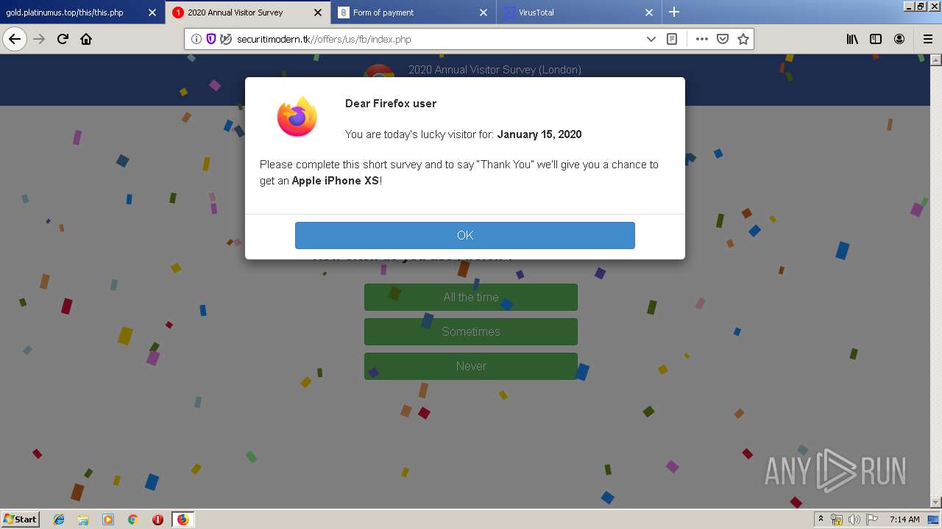This screenshot has height=529, width=942.
Task: Click the forward navigation arrow
Action: (39, 39)
